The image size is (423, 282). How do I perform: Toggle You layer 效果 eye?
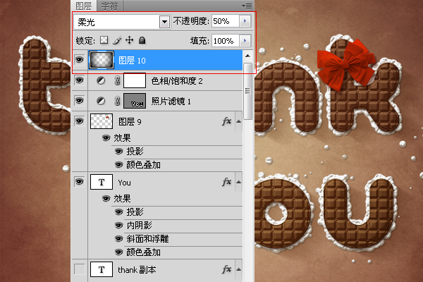106,199
